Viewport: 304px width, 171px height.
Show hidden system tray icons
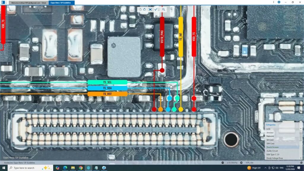(265, 168)
